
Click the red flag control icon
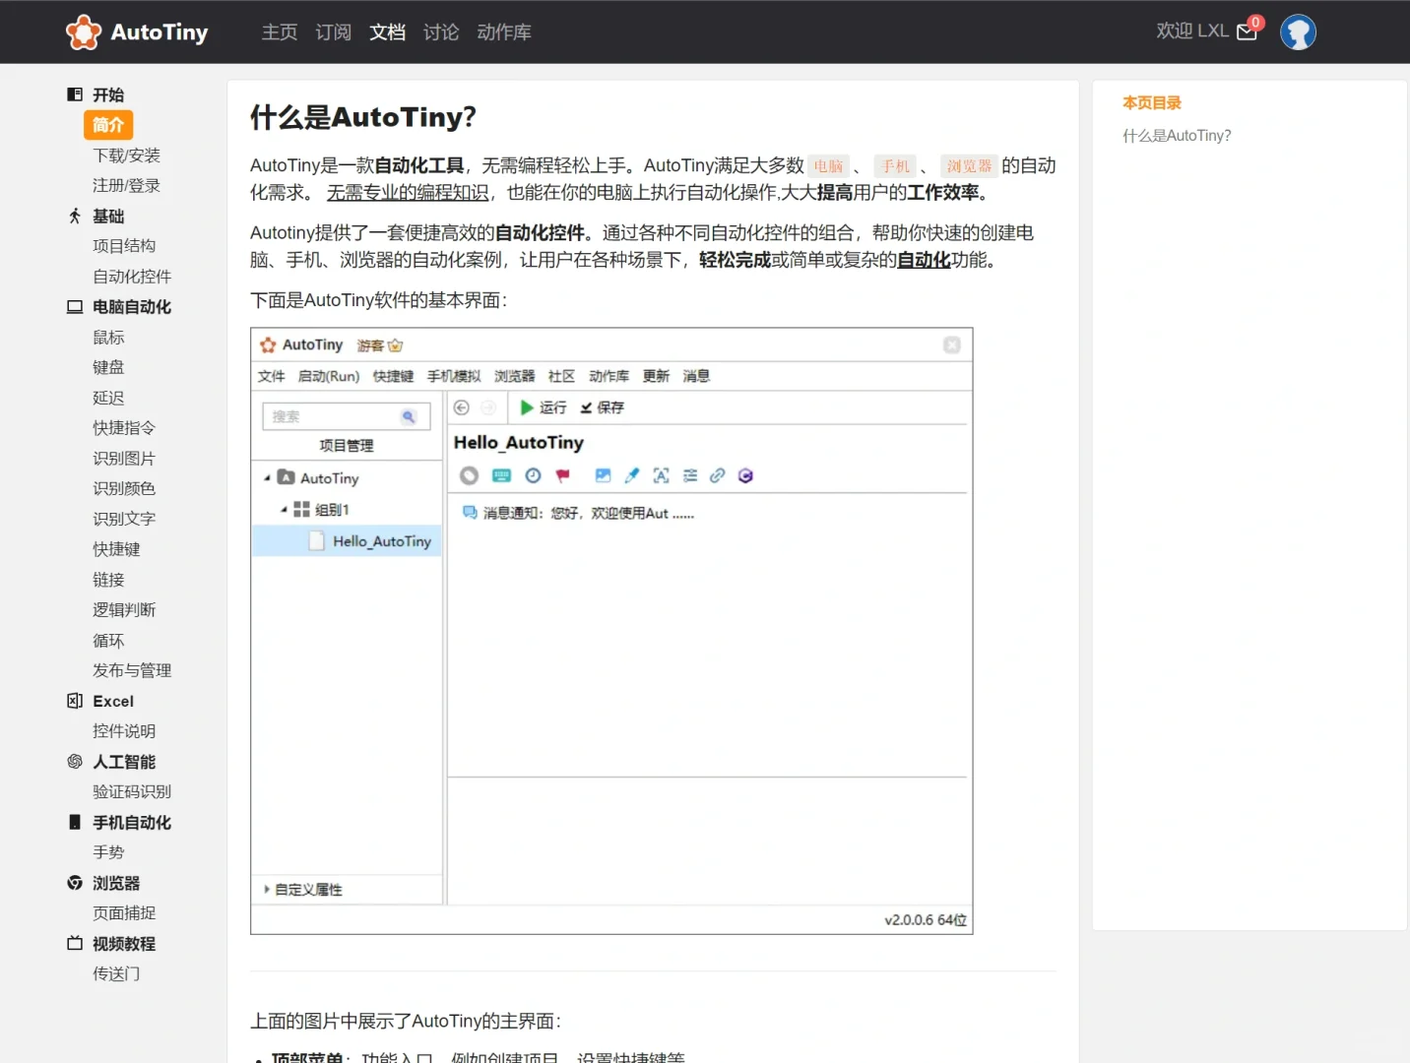[x=562, y=475]
